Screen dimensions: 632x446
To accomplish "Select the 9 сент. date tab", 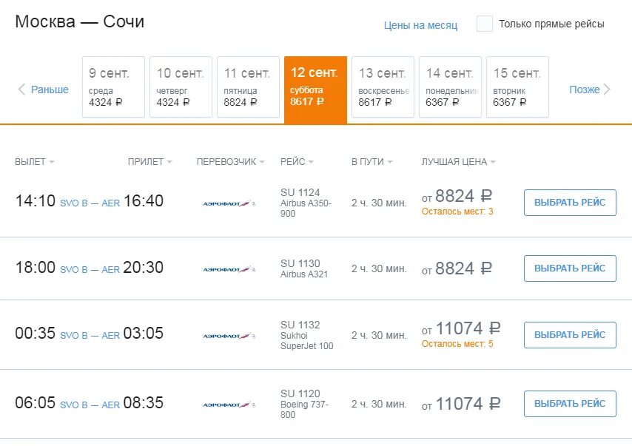I will [x=113, y=87].
